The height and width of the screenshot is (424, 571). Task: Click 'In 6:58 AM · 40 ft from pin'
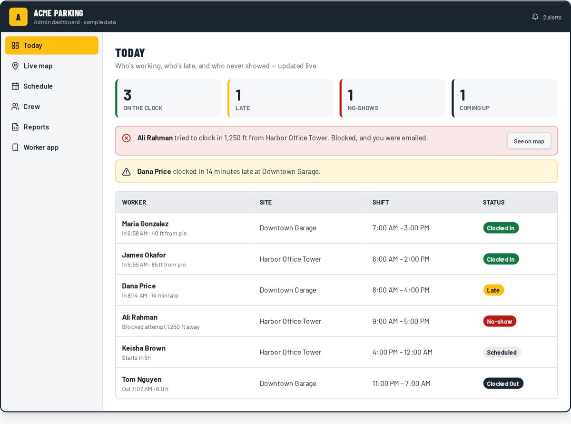click(x=154, y=234)
